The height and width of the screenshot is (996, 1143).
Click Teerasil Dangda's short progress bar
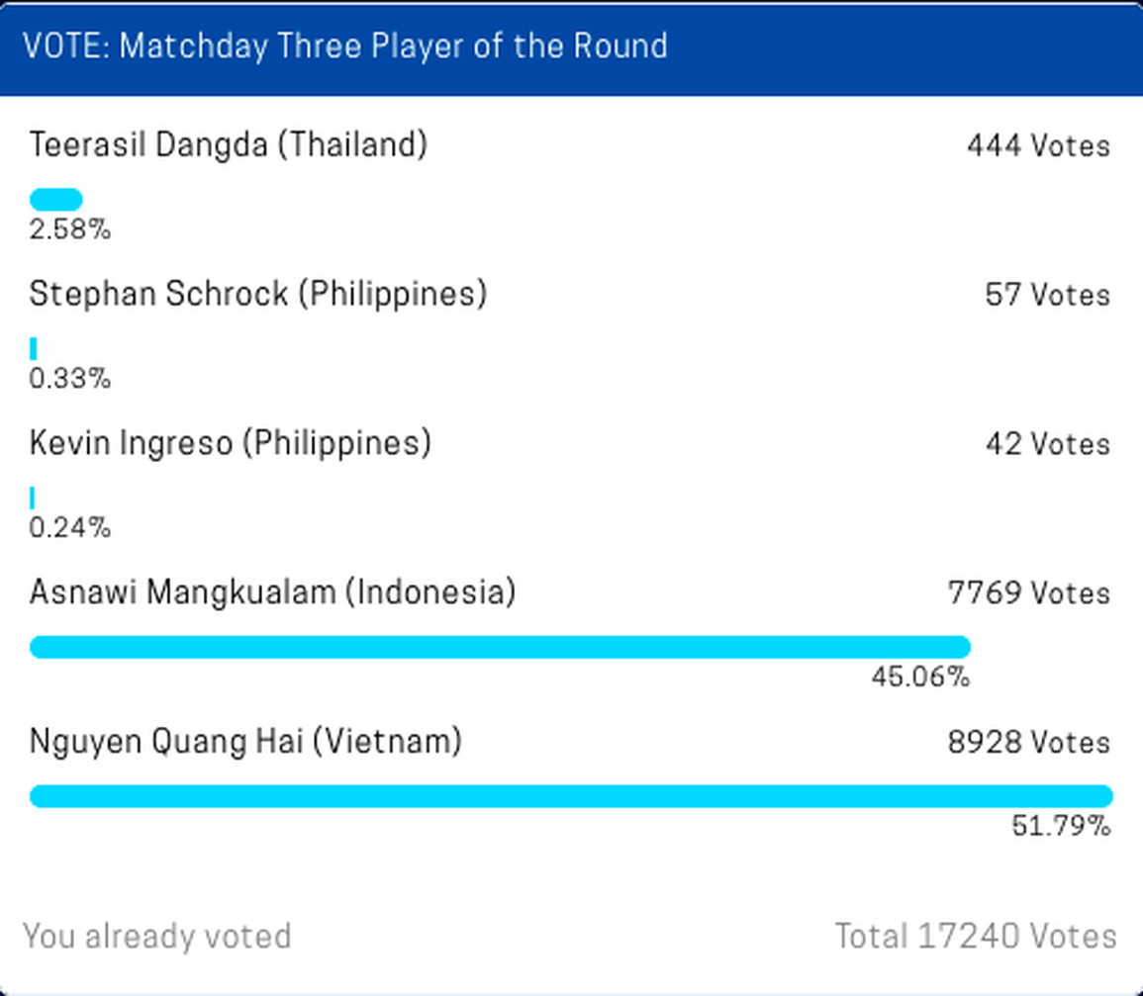click(x=55, y=200)
